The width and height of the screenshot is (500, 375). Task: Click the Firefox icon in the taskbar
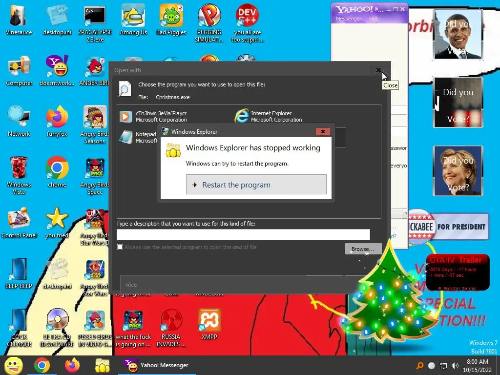click(x=72, y=365)
